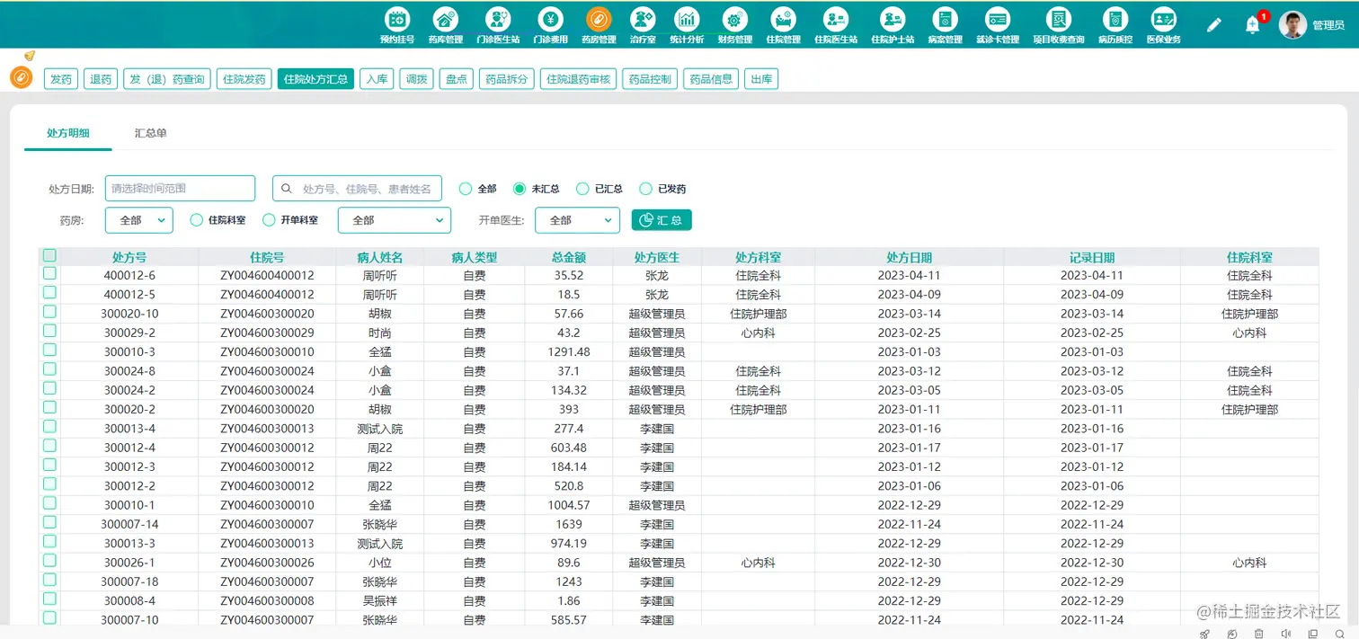Open the 医保业务 module icon
Screen dimensions: 1359x639
[x=1164, y=24]
